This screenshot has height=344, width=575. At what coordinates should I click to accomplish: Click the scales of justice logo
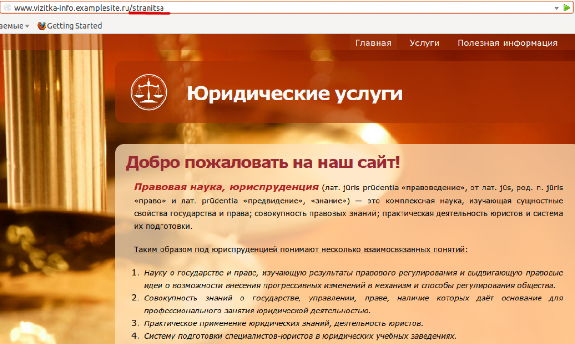(149, 92)
